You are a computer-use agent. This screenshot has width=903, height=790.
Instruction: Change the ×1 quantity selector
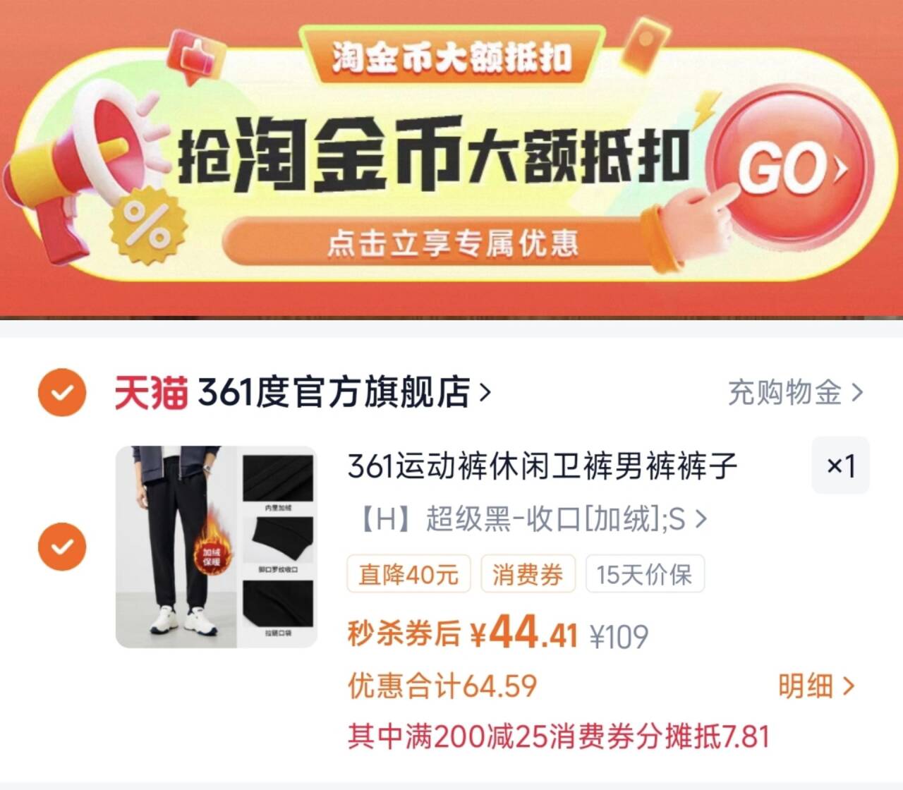click(x=840, y=466)
